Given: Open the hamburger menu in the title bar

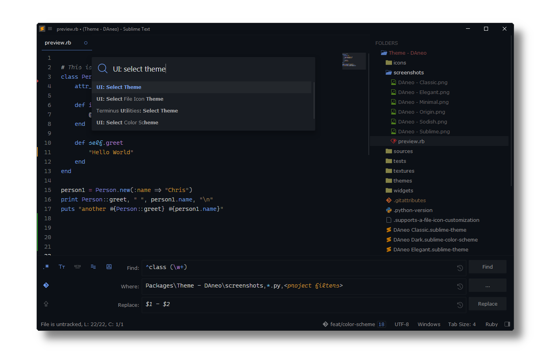Looking at the screenshot, I should (50, 29).
